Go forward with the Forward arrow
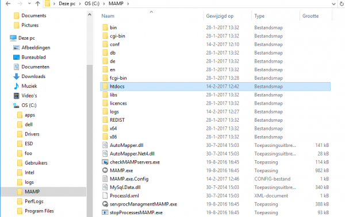Viewport: 345px width, 217px height. pos(20,3)
